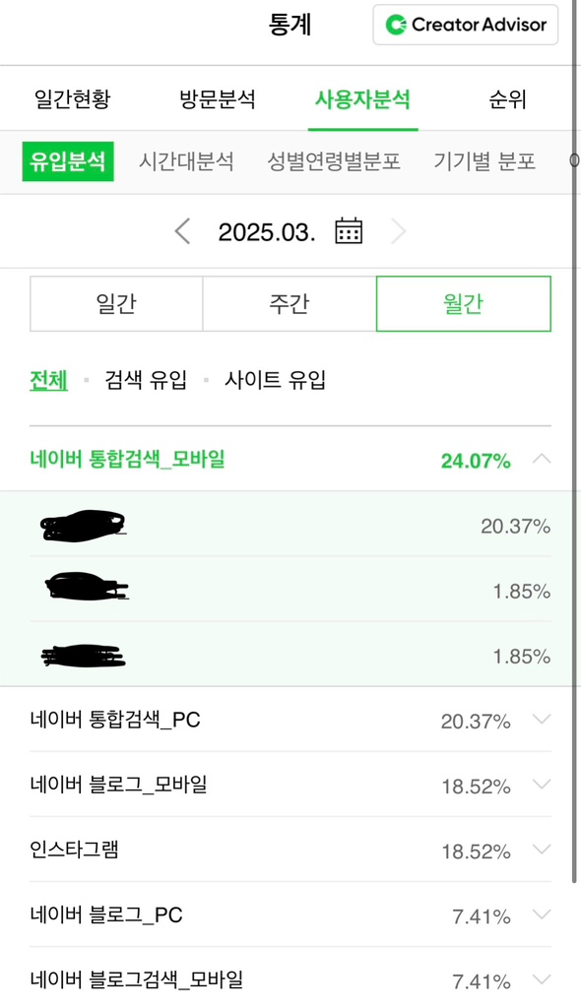This screenshot has width=581, height=1008.
Task: Go to next month arrow
Action: pyautogui.click(x=398, y=230)
